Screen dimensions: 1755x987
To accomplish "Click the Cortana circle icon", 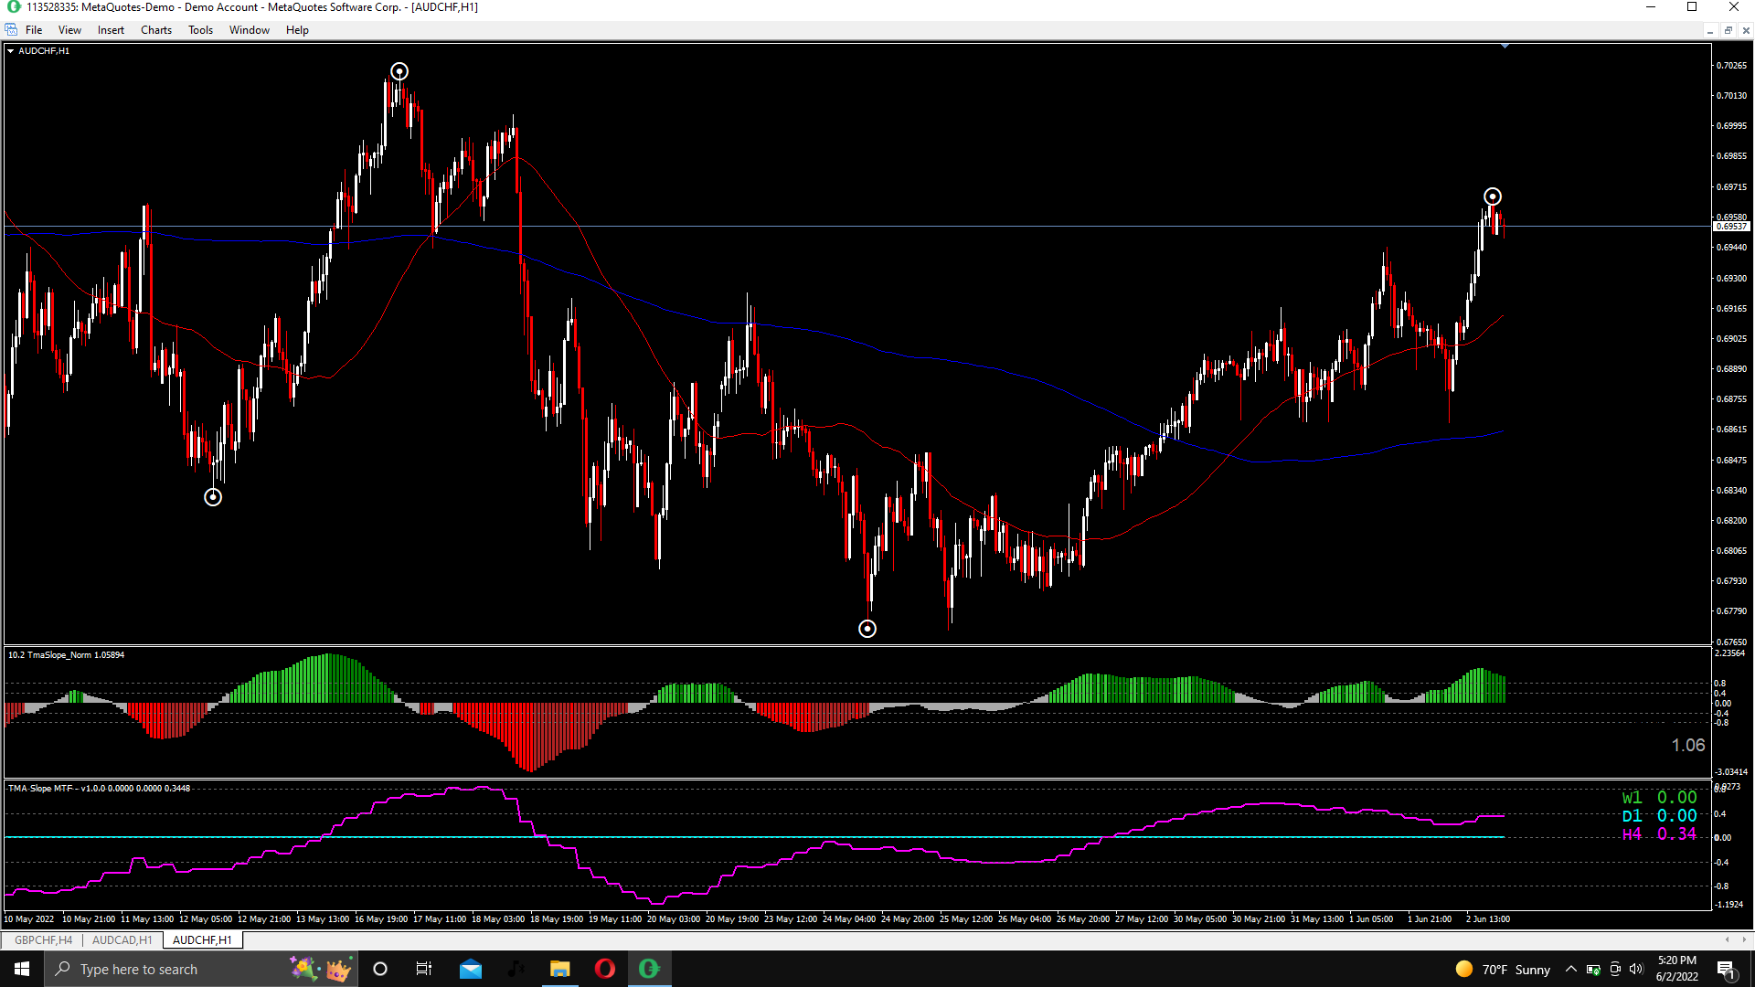I will click(380, 969).
